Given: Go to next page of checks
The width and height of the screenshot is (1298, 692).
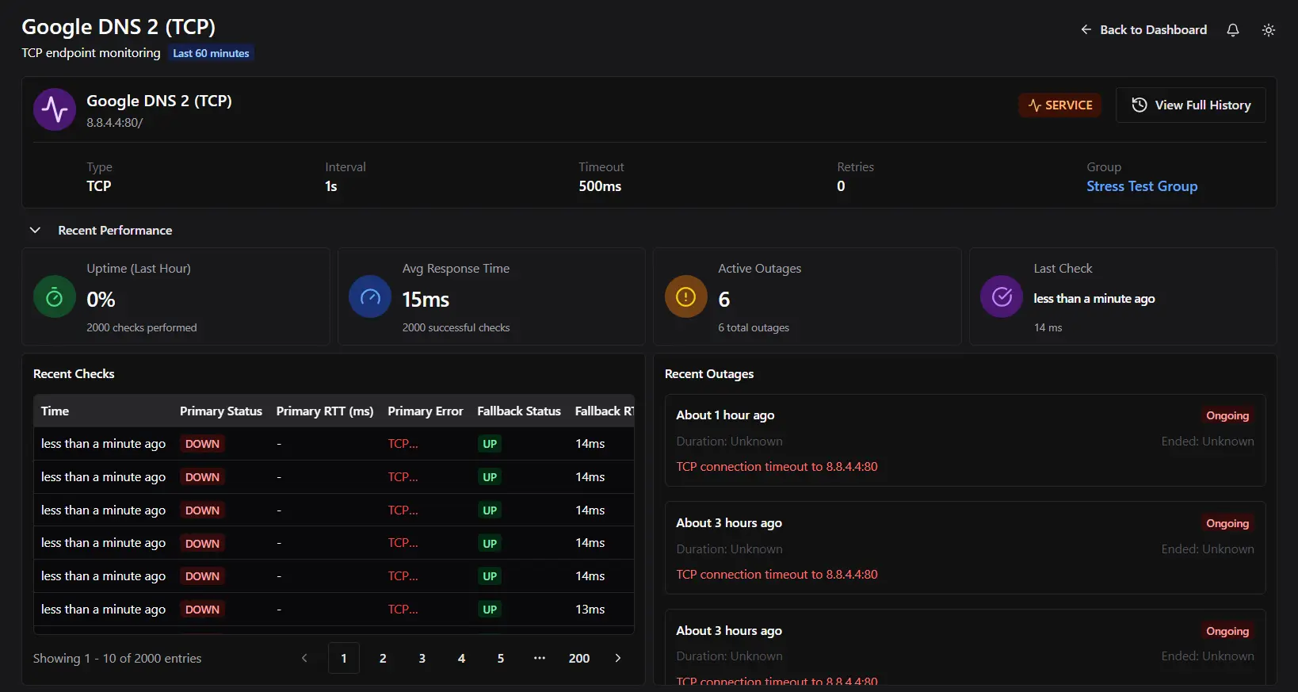Looking at the screenshot, I should [x=618, y=658].
